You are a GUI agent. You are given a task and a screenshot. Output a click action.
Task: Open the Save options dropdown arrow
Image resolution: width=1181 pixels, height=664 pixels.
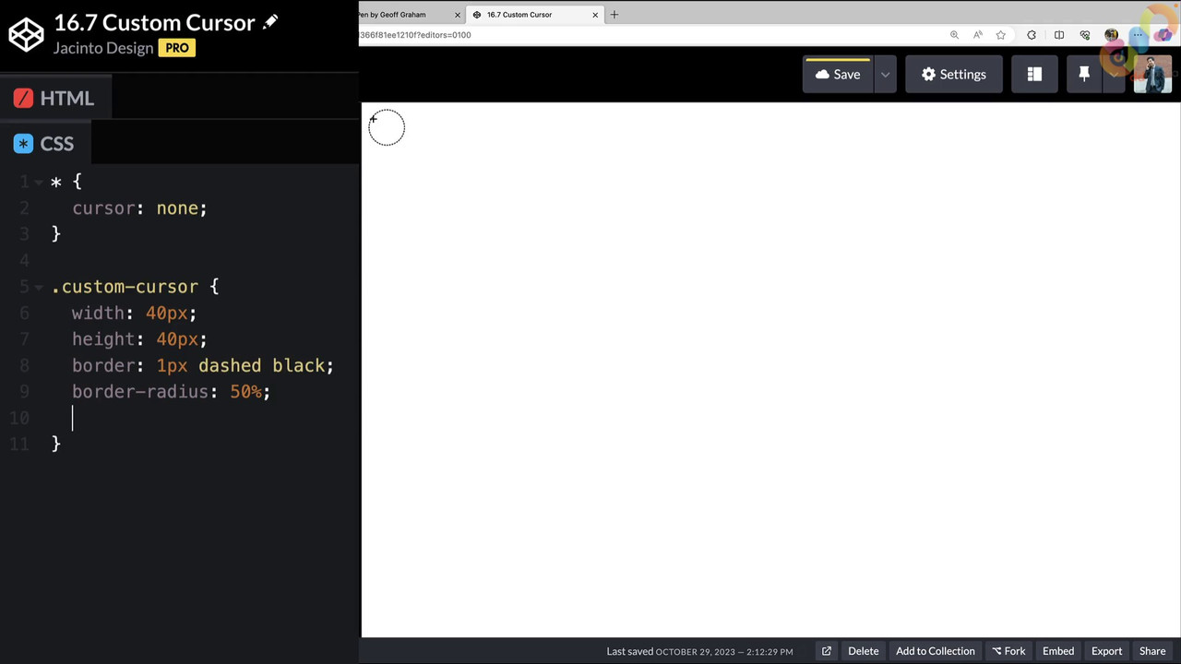(885, 75)
